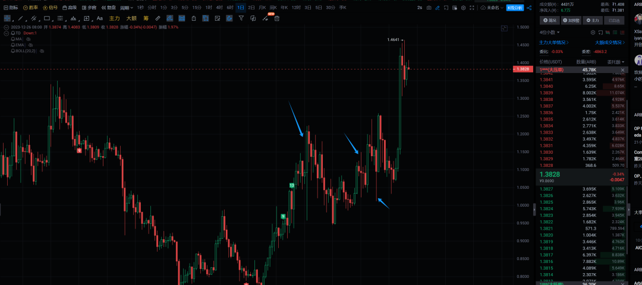Toggle the highlighted pencil drawing mode icon
The width and height of the screenshot is (642, 285).
coord(169,18)
